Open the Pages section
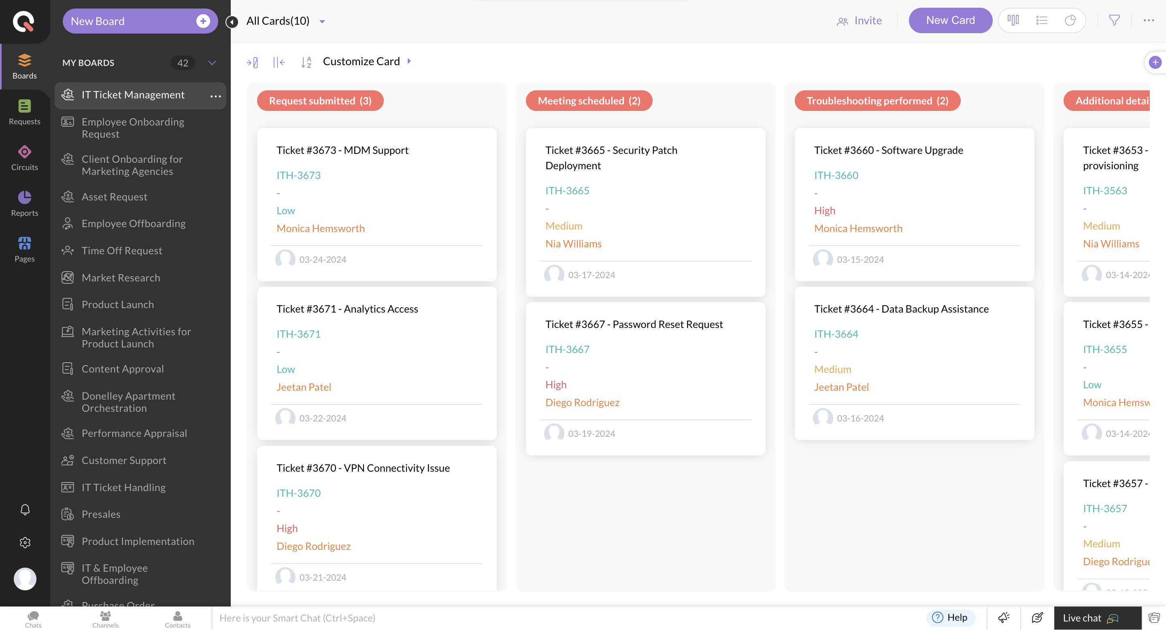Image resolution: width=1166 pixels, height=630 pixels. (x=24, y=249)
